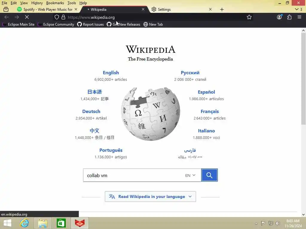Open the Italiano Wikipedia link
This screenshot has width=306, height=229.
point(206,131)
